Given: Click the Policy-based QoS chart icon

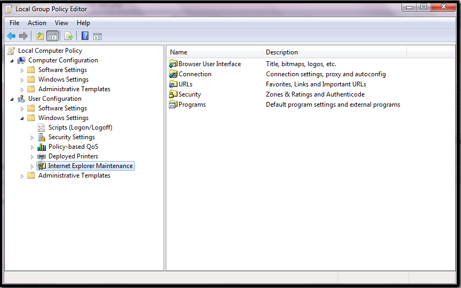Looking at the screenshot, I should [x=42, y=147].
